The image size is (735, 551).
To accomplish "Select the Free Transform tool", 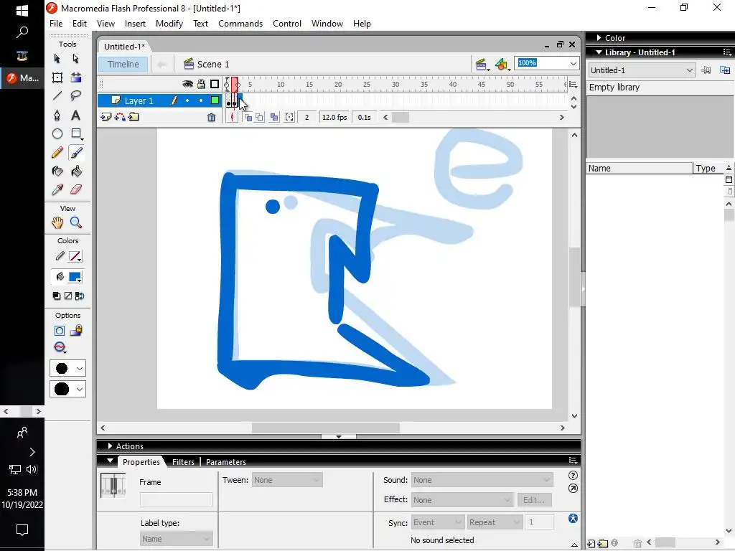I will 57,77.
